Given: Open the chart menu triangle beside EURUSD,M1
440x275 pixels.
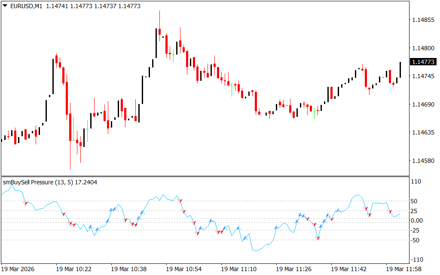Looking at the screenshot, I should pyautogui.click(x=5, y=6).
